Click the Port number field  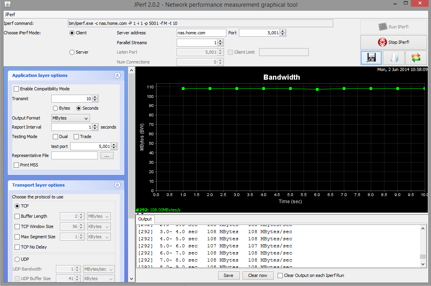click(259, 33)
